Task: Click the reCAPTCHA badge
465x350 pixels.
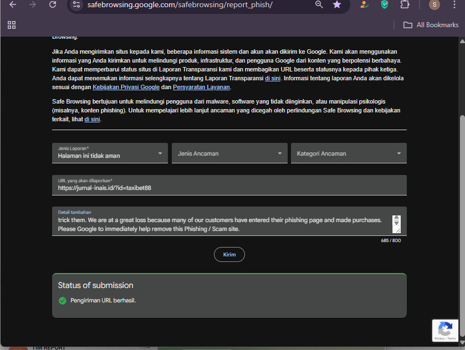Action: 445,331
